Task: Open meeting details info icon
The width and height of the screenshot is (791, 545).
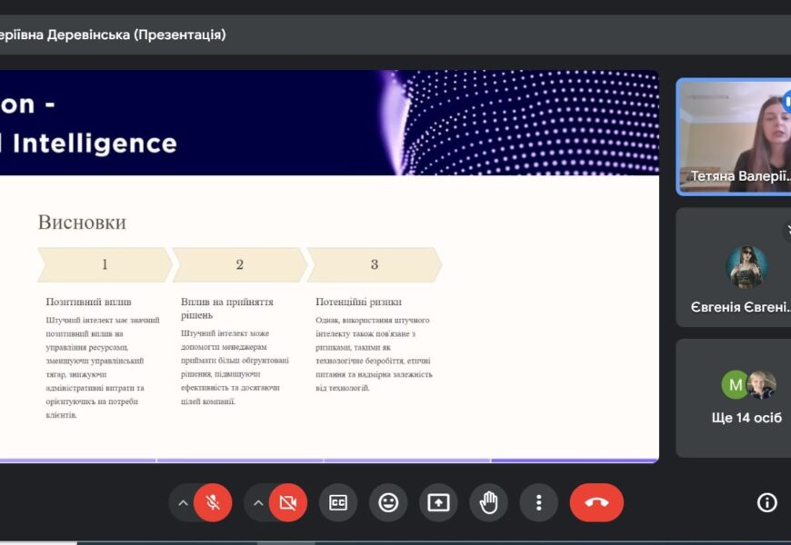Action: pos(767,502)
